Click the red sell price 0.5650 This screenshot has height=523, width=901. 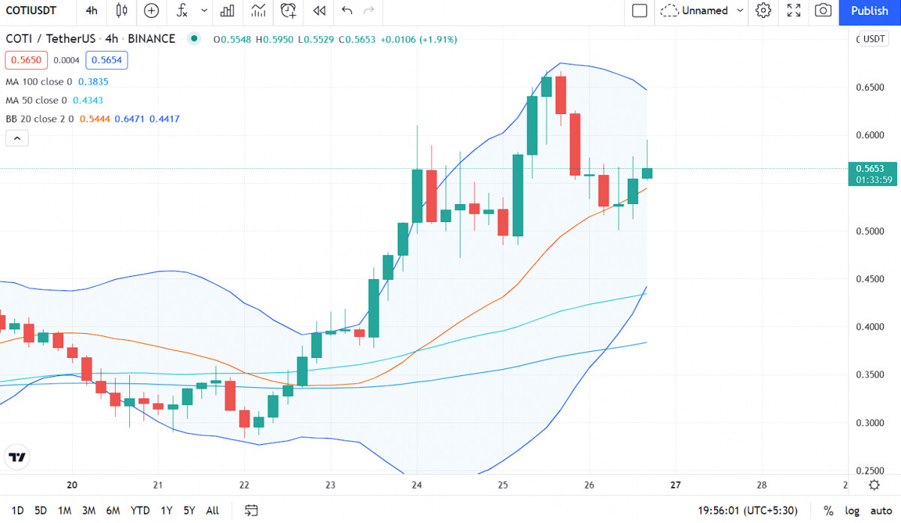(x=26, y=61)
